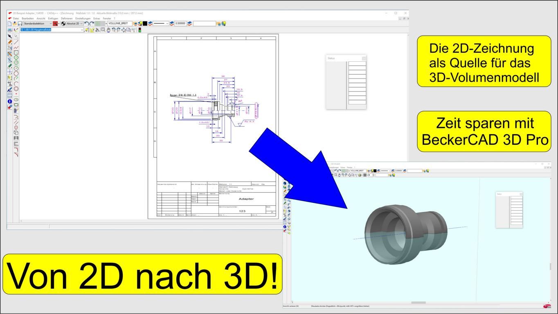Select the arrow pointer tool in left sidebar
The image size is (558, 314).
[10, 36]
